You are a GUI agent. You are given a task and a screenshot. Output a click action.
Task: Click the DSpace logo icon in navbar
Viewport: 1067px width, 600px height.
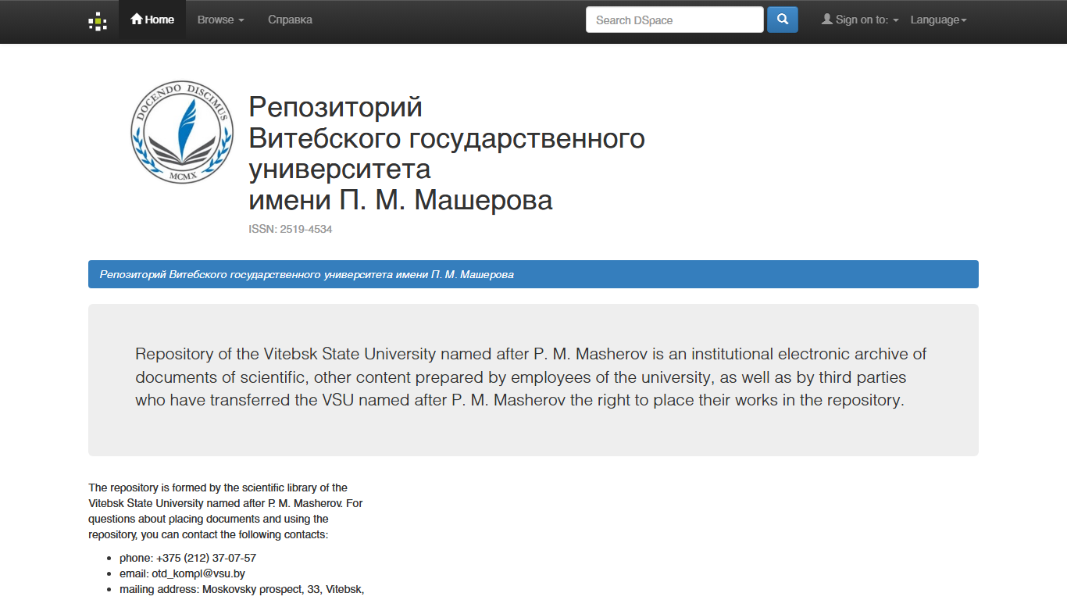pyautogui.click(x=98, y=20)
